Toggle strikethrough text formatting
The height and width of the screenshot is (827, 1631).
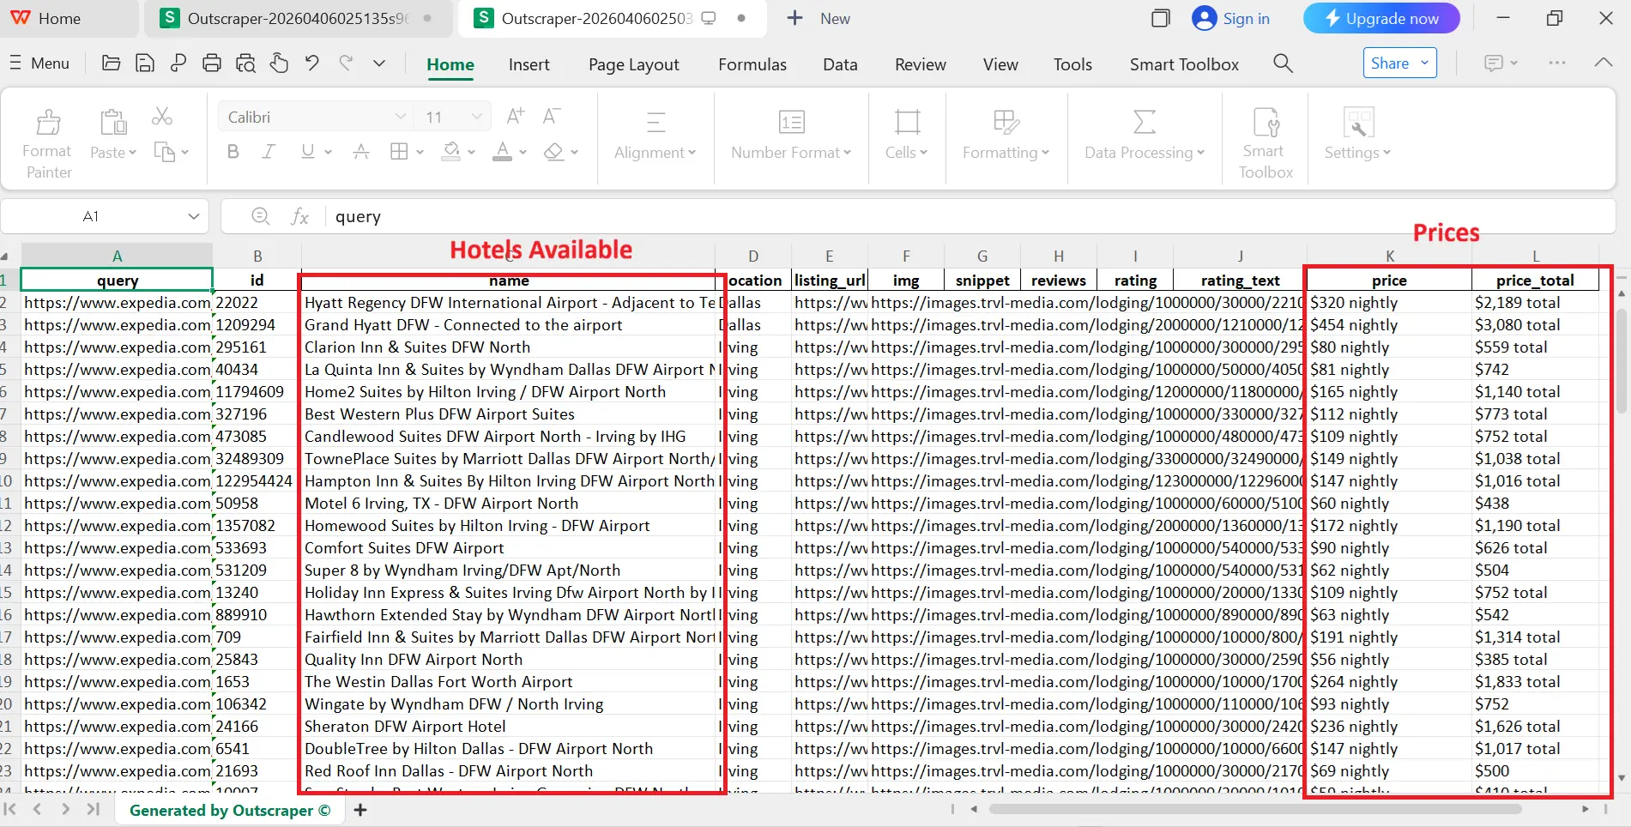pyautogui.click(x=361, y=152)
